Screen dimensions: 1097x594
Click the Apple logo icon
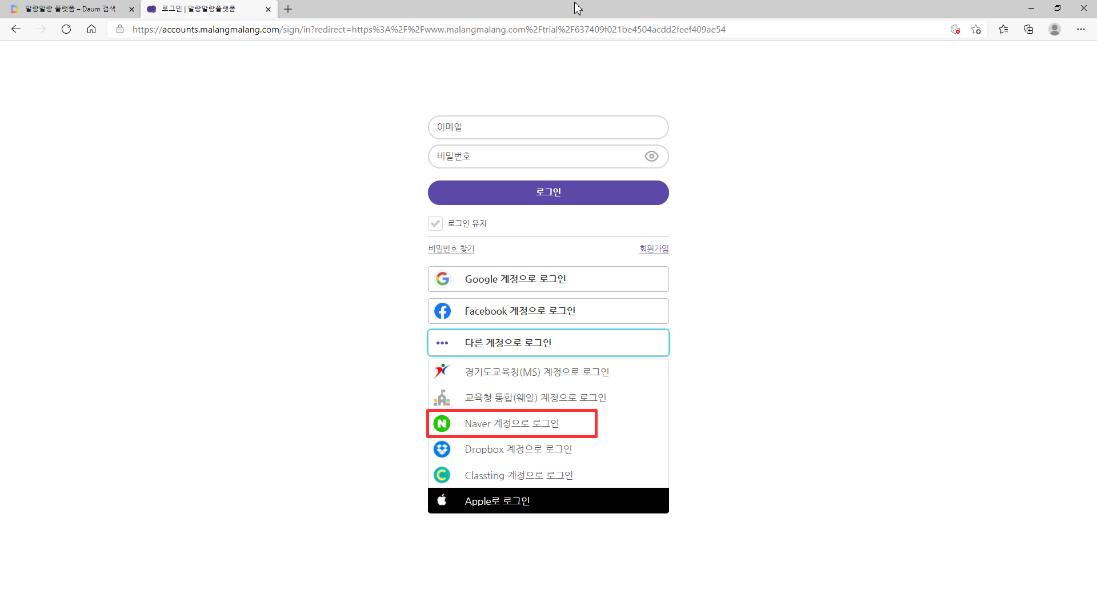click(x=442, y=500)
